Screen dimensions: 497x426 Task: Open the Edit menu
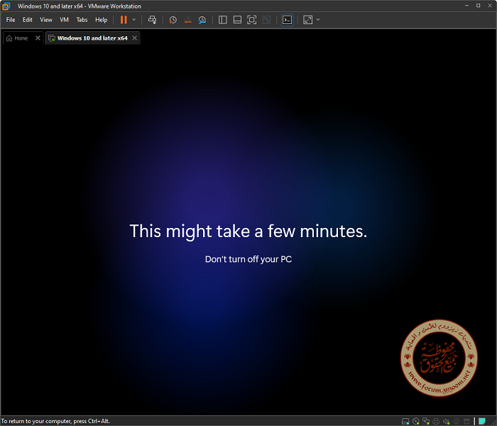click(x=27, y=20)
